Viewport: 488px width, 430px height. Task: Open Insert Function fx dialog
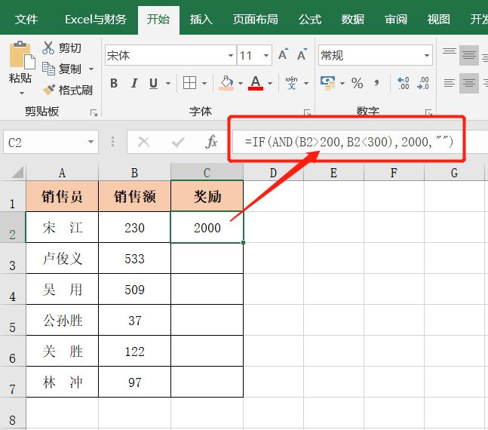pyautogui.click(x=211, y=142)
